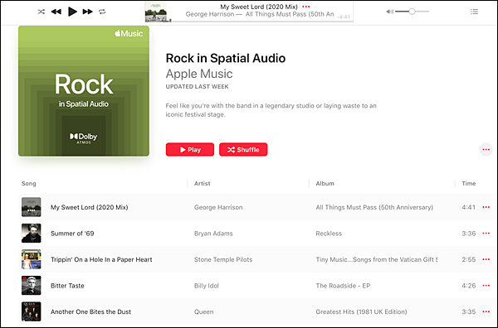The image size is (498, 328).
Task: Select the Rock in Spatial Audio cover artwork
Action: click(x=84, y=91)
